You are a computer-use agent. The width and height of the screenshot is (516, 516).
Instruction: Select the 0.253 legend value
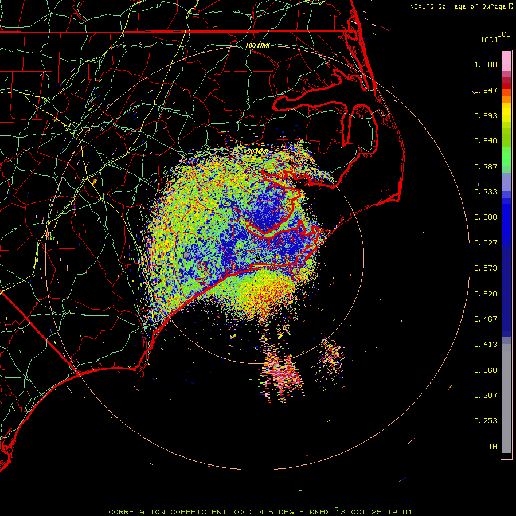coord(486,421)
